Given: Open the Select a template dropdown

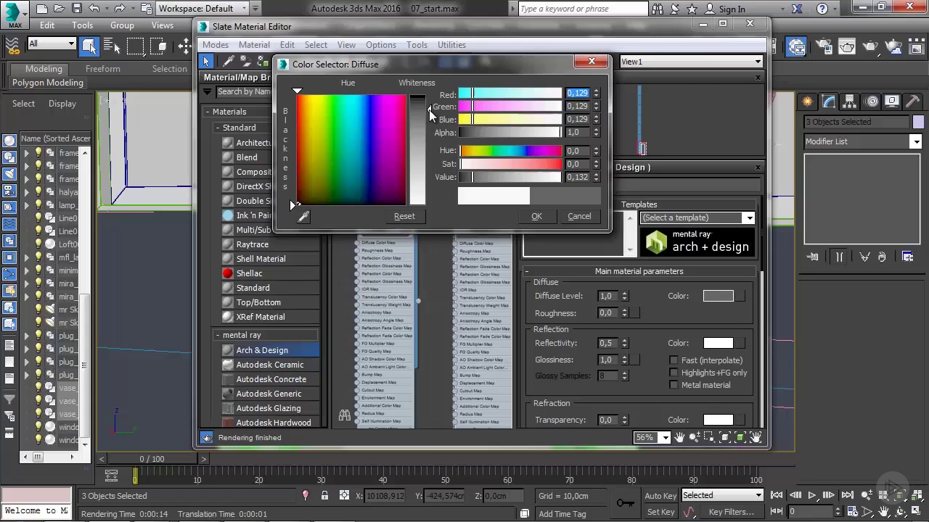Looking at the screenshot, I should click(697, 217).
